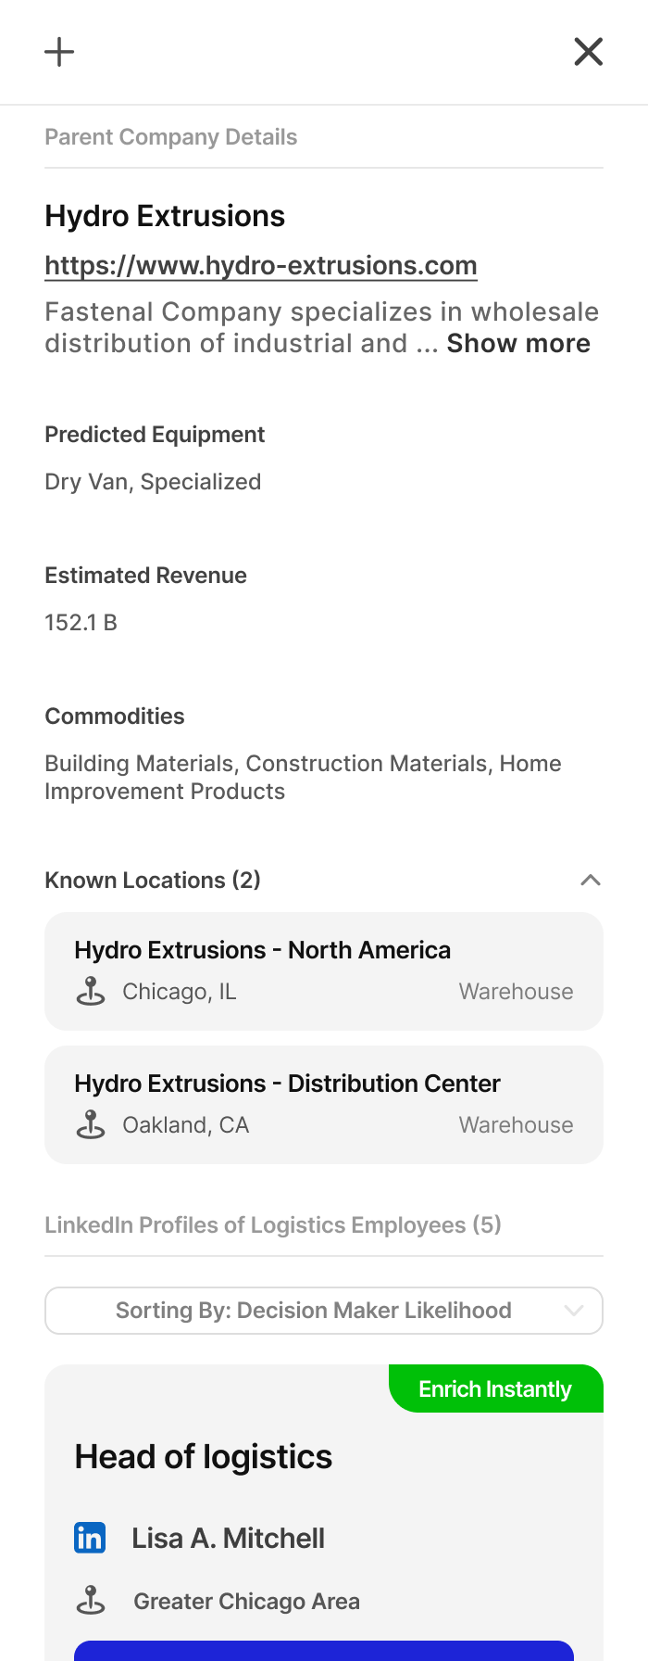The height and width of the screenshot is (1661, 648).
Task: Click Lisa A. Mitchell's name
Action: 228,1538
